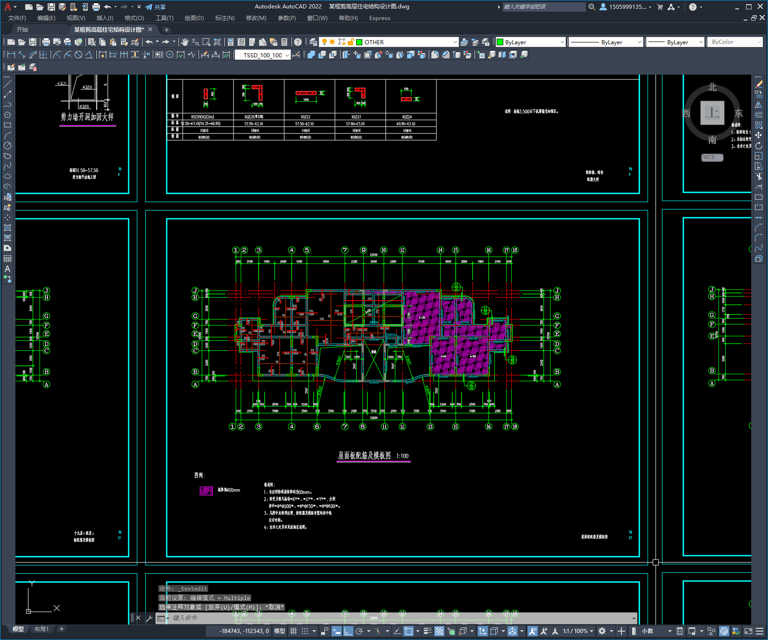
Task: Open the ByLayer color dropdown
Action: (x=562, y=42)
